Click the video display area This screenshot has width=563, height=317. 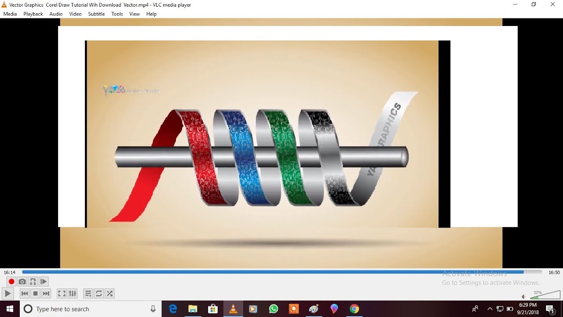tap(281, 143)
